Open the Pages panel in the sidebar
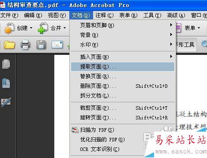 (6, 64)
